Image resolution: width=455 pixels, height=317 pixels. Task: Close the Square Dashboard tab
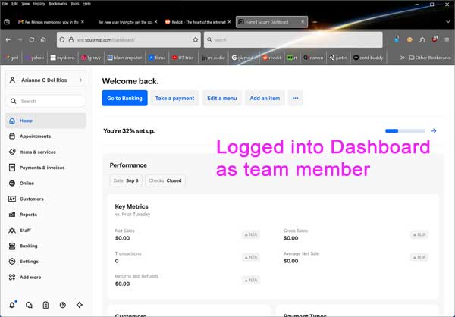pyautogui.click(x=303, y=22)
